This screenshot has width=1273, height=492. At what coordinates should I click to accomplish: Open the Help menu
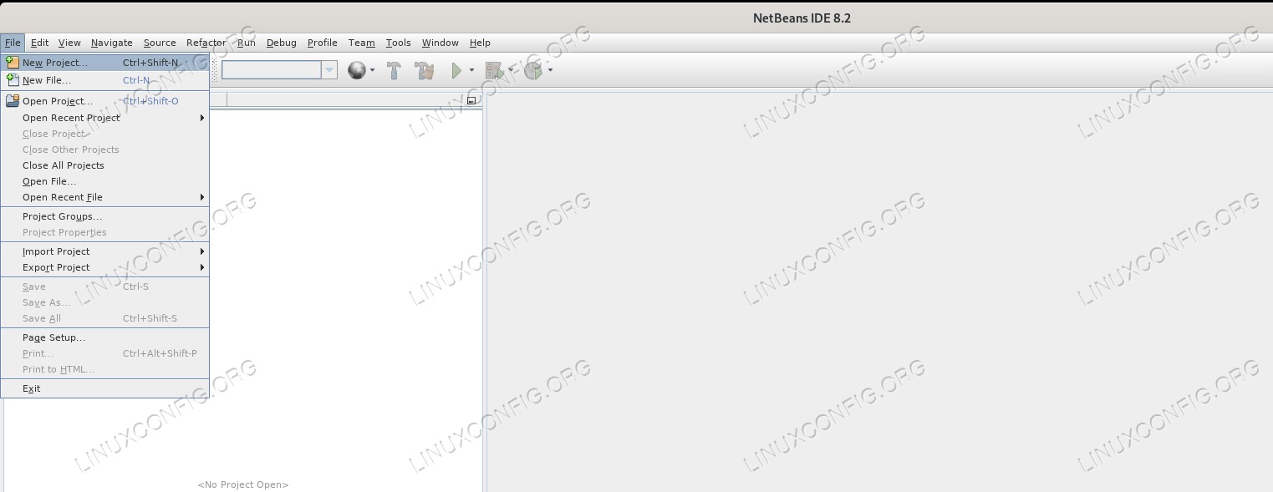480,43
